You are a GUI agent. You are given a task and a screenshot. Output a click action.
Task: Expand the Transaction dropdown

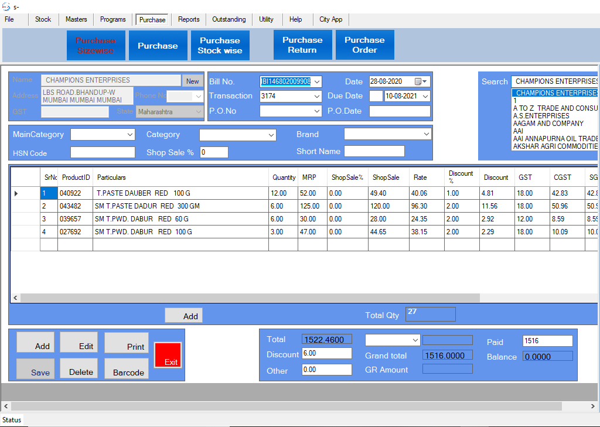click(317, 96)
